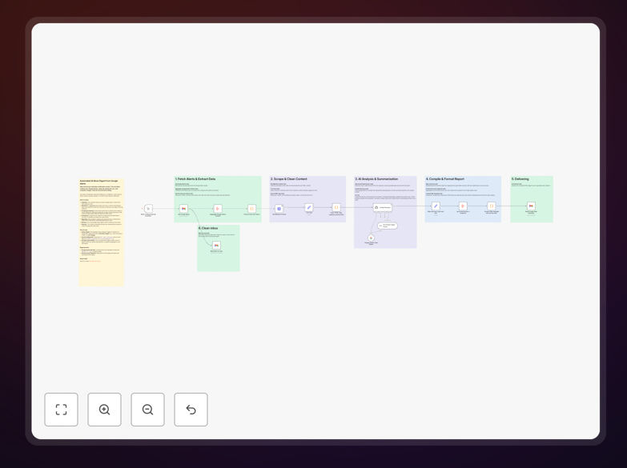Open the structured output parser sub-node
Screen dimensions: 627x468
pos(388,226)
